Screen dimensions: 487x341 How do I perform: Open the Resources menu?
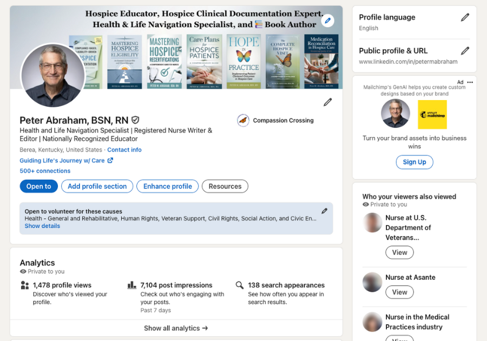tap(225, 186)
